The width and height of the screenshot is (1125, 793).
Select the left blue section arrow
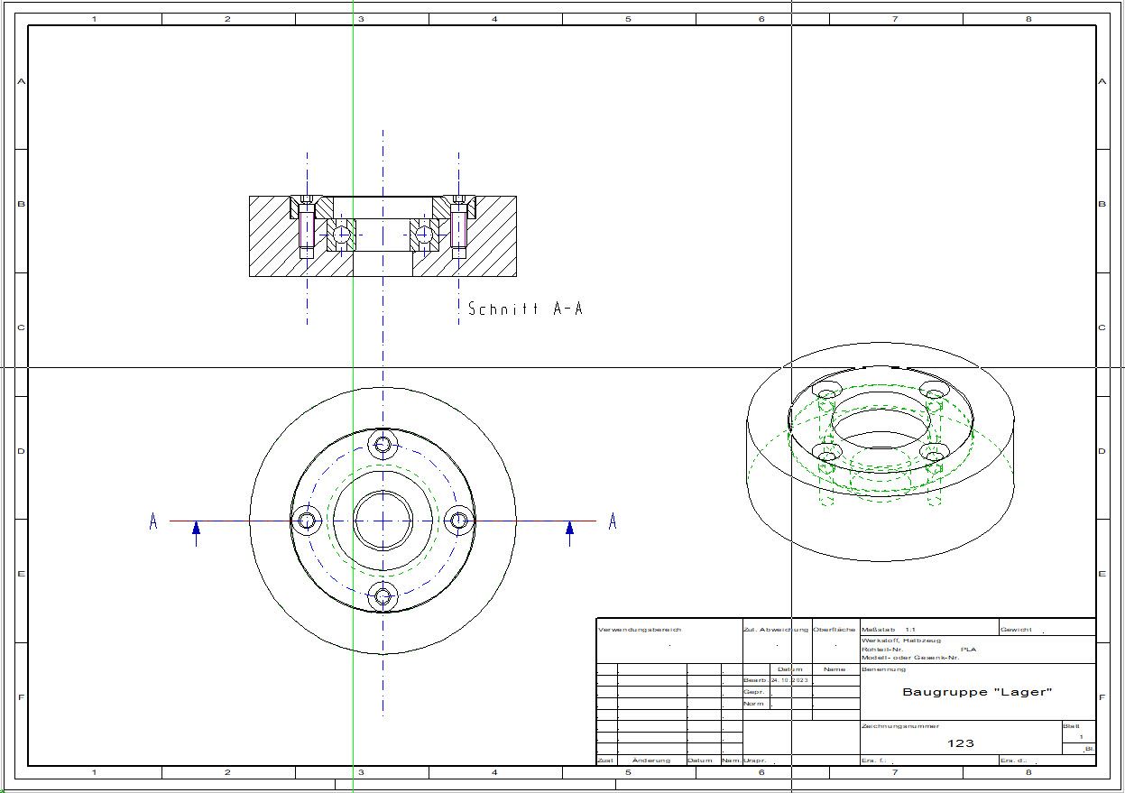point(196,533)
